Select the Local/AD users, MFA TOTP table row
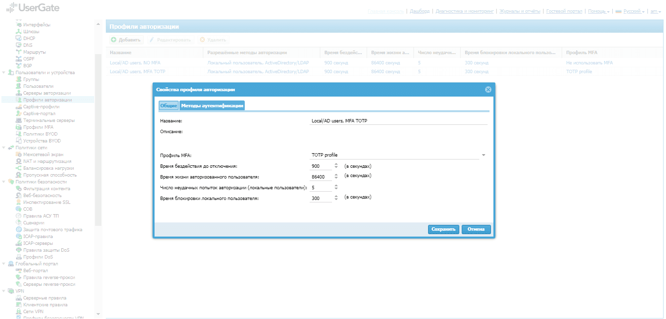Viewport: 666px width, 319px height. (x=383, y=72)
